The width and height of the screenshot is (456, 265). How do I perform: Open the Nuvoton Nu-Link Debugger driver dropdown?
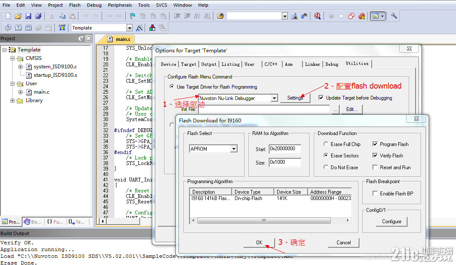(274, 98)
